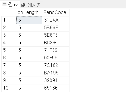Click ch_length cell beside 5B66E
Viewport: 126px width, 103px height.
pos(29,28)
